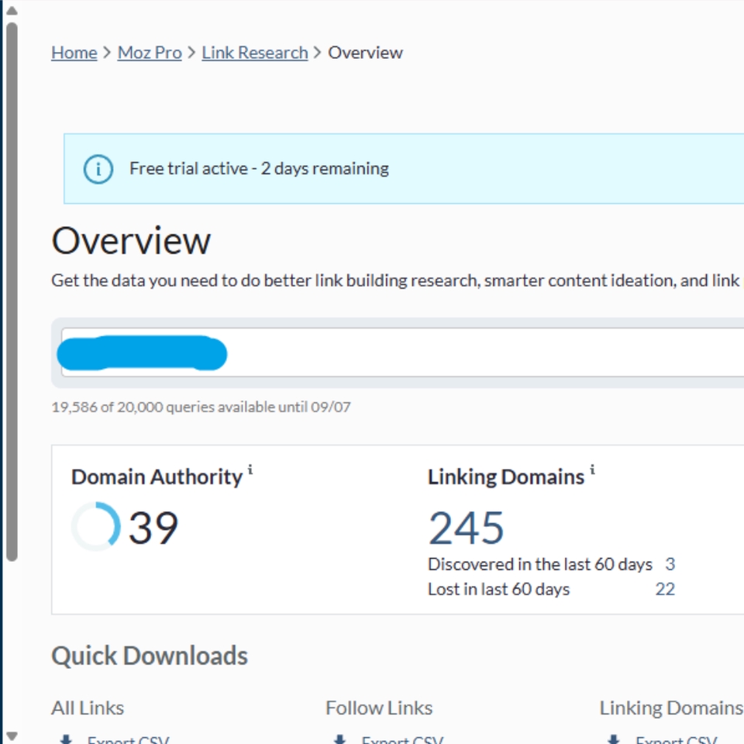Click download icon under Linking Domains
This screenshot has height=744, width=744.
[x=614, y=739]
